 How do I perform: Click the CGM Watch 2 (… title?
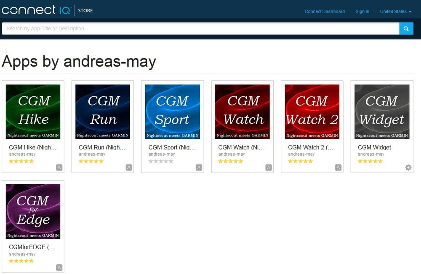(x=311, y=147)
